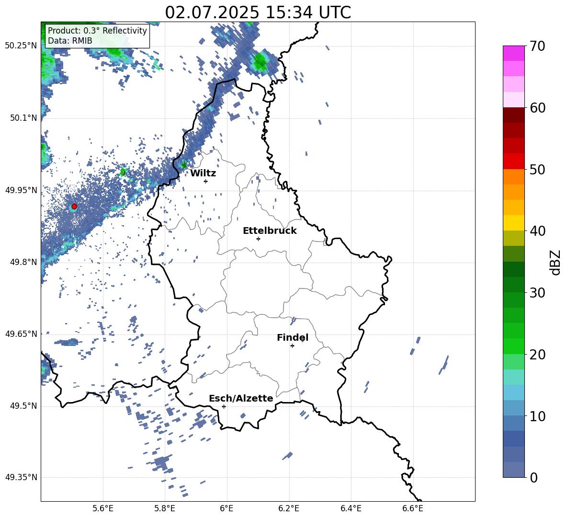Click the Product: 0.3° Reflectivity text
567x518 pixels.
click(97, 31)
